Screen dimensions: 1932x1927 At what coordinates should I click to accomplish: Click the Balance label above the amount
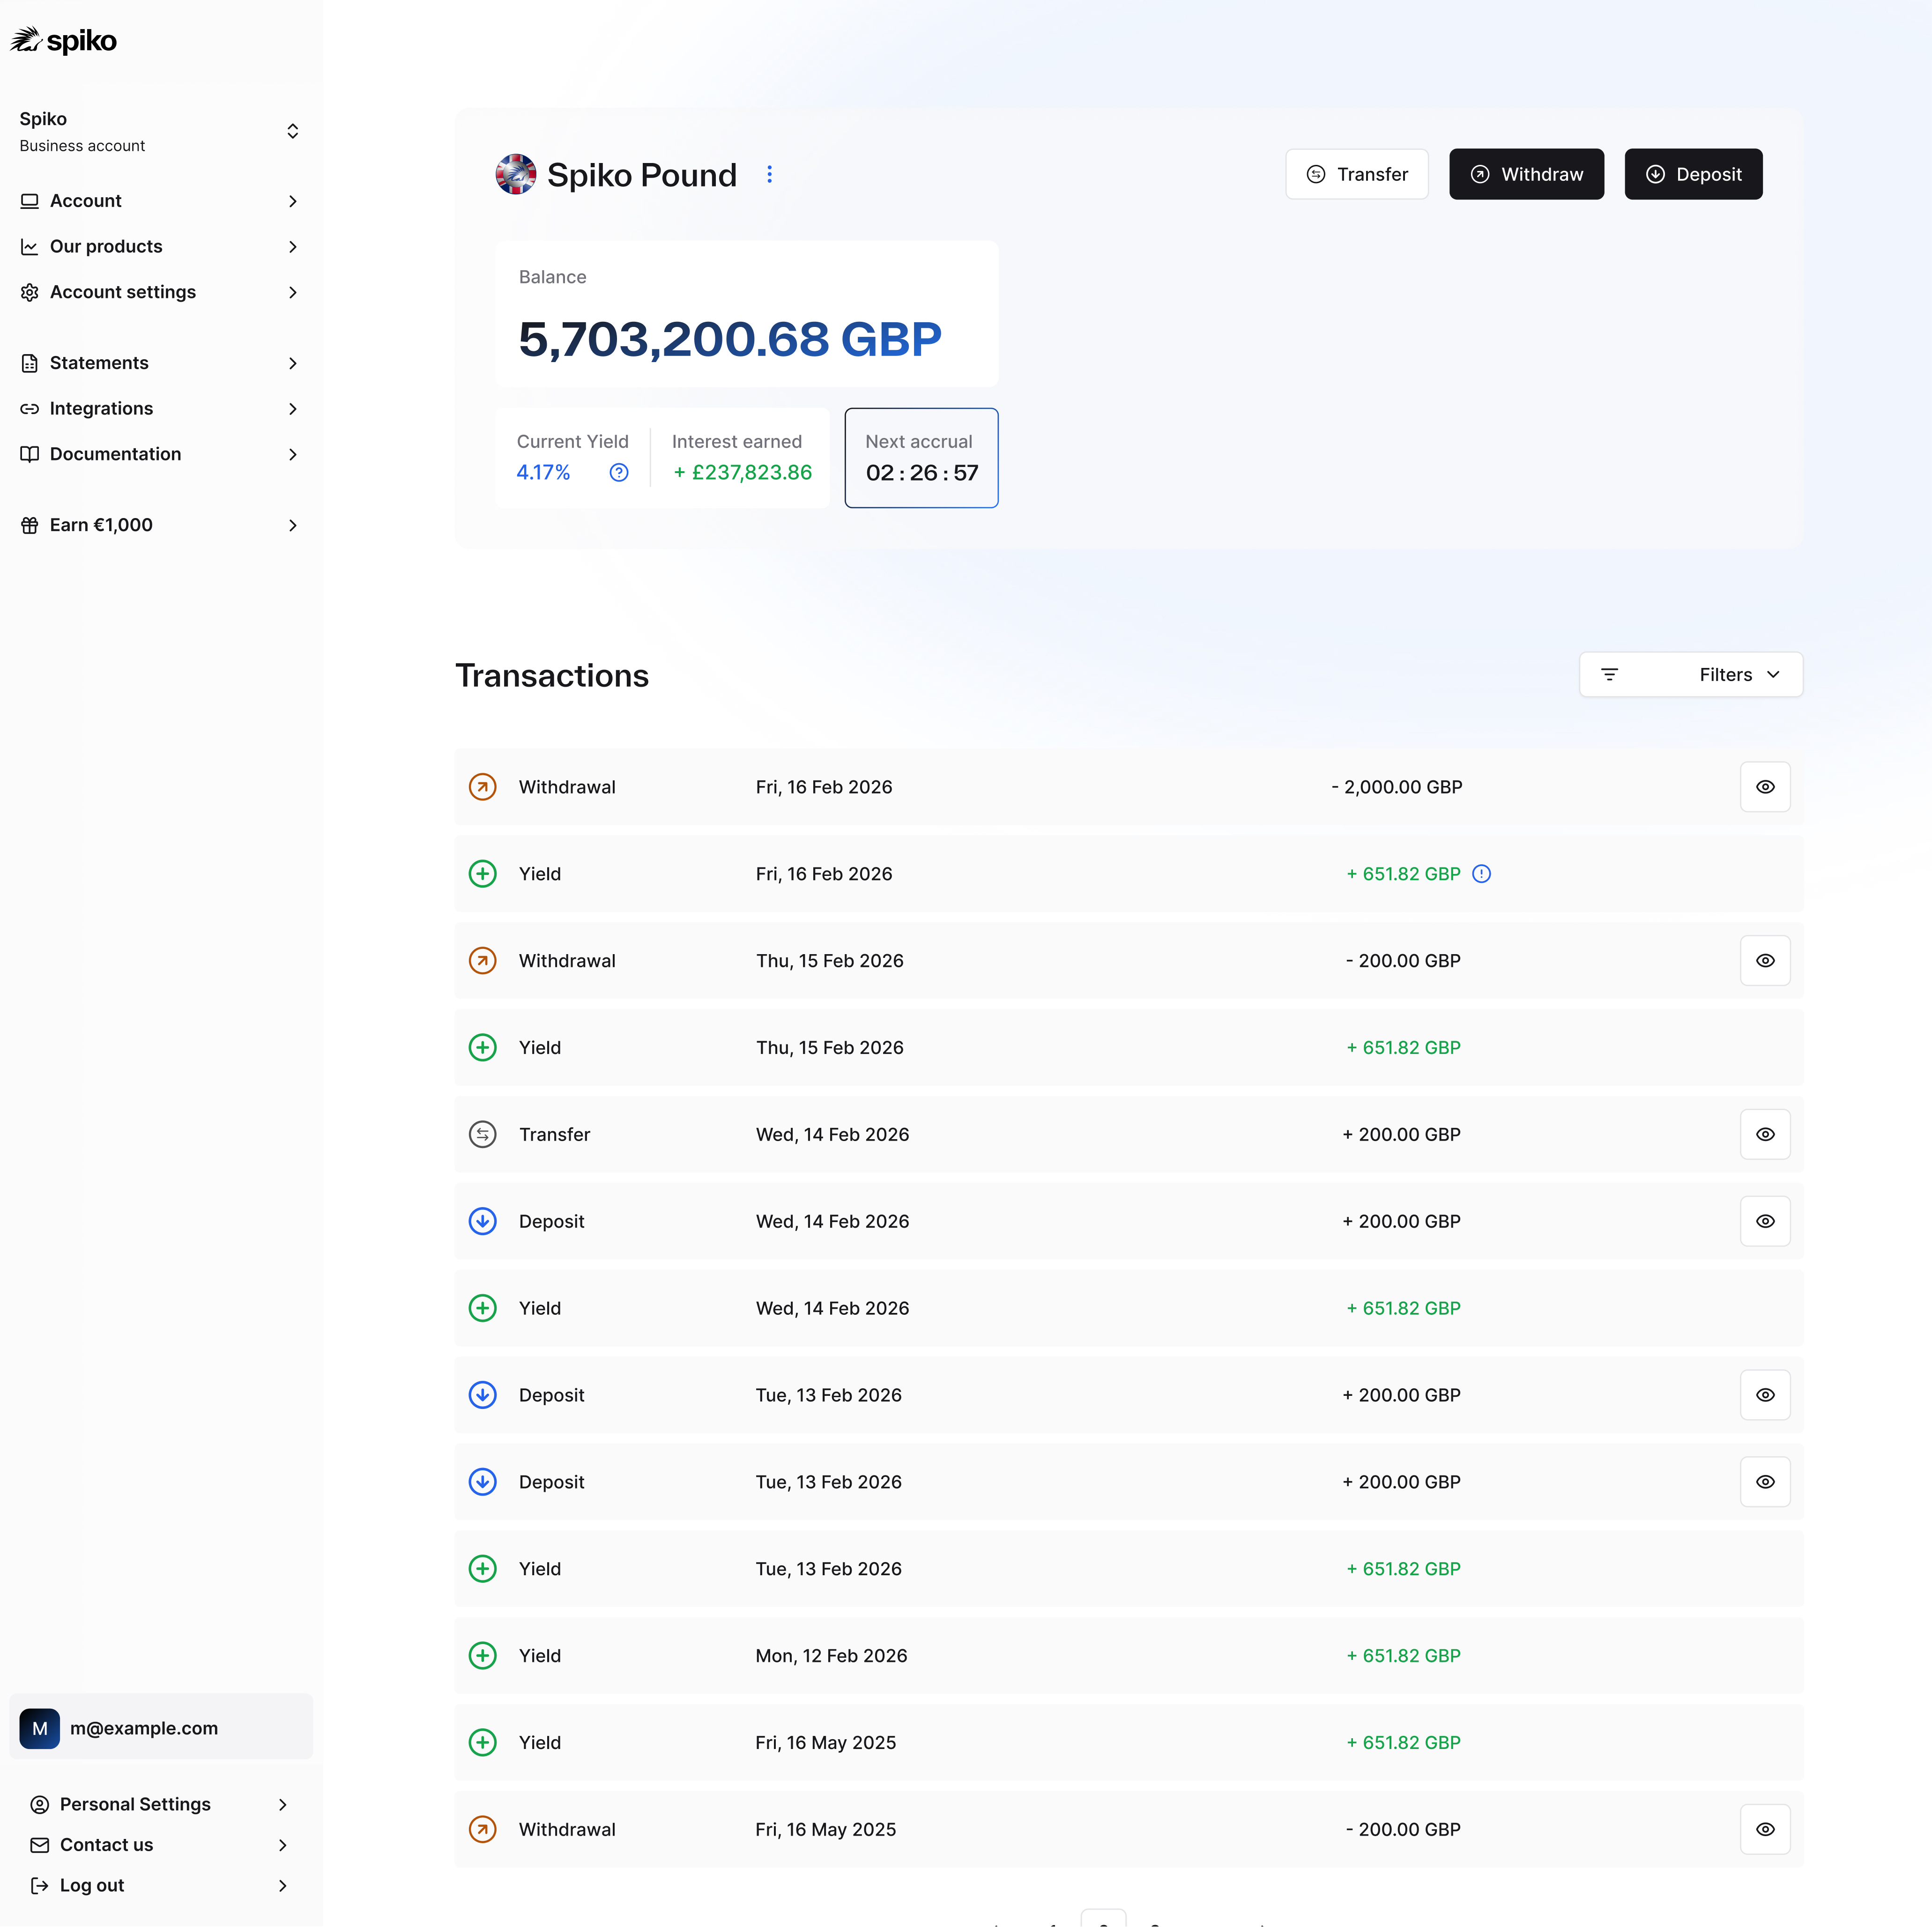pos(552,277)
